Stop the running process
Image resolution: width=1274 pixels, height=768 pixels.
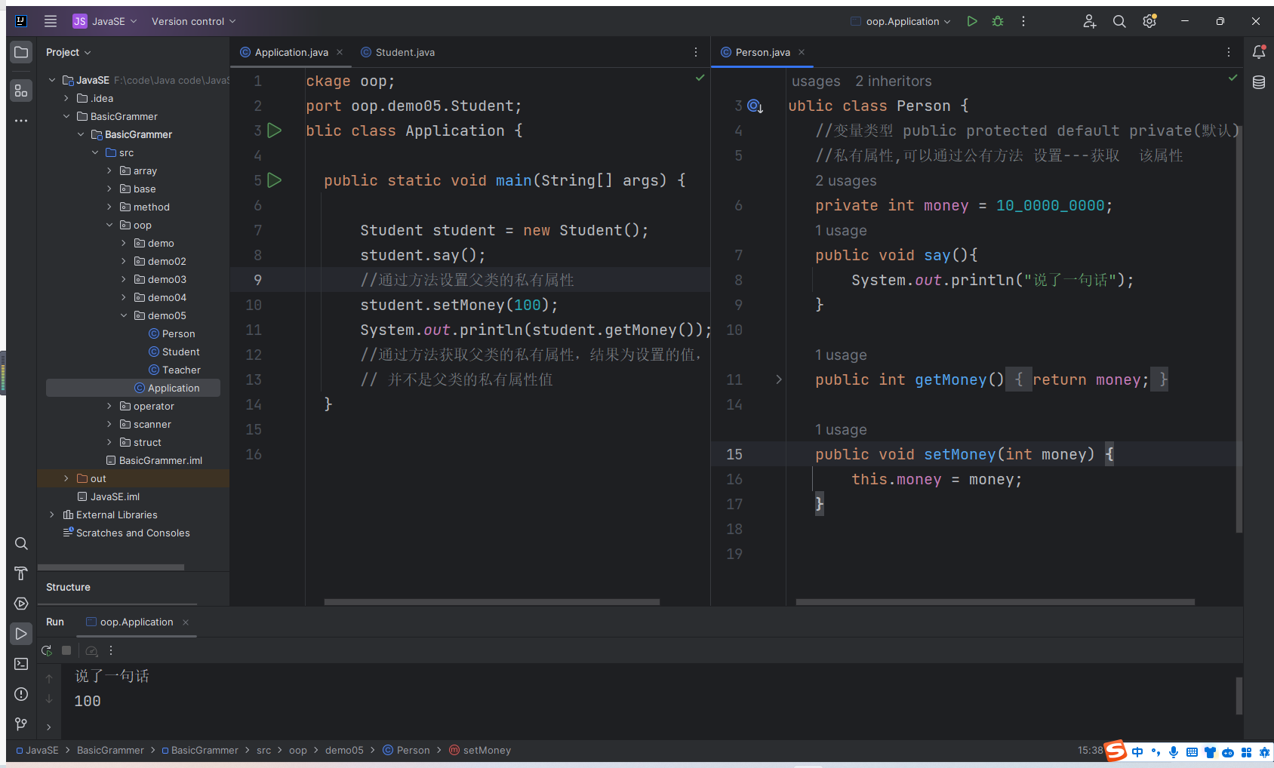point(66,650)
